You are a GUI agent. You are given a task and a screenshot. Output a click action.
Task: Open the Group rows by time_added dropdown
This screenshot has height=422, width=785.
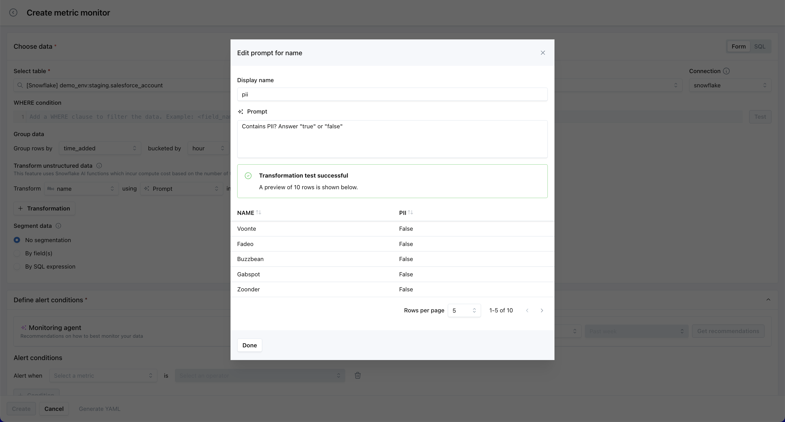pyautogui.click(x=100, y=148)
